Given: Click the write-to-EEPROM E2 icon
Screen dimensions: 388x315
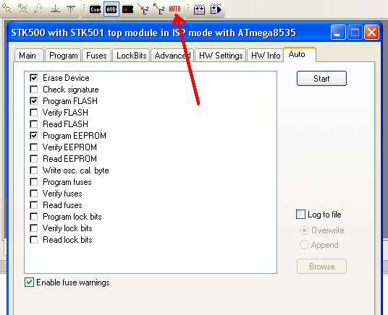Looking at the screenshot, I should click(143, 9).
